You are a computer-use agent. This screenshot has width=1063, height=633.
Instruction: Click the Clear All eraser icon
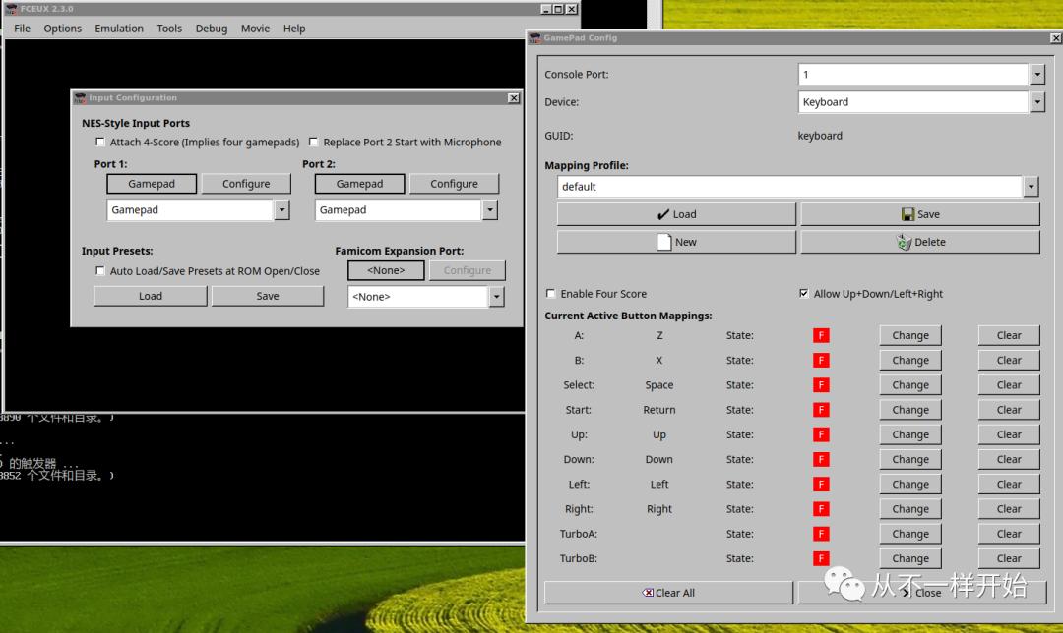[x=648, y=593]
